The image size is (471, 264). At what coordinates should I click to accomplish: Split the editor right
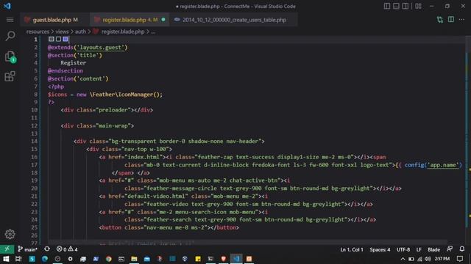451,20
